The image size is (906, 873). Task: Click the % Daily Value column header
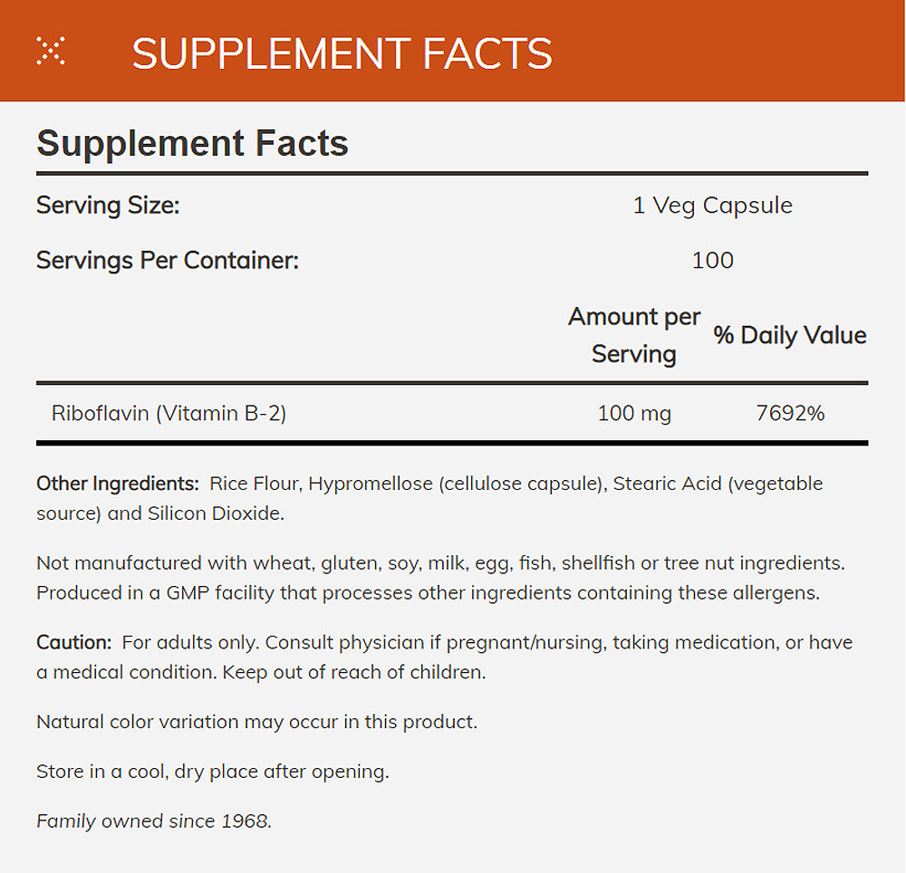789,335
